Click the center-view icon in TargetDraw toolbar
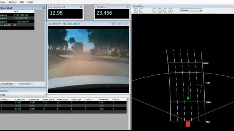Viewport: 234px width, 131px height. [x=159, y=11]
